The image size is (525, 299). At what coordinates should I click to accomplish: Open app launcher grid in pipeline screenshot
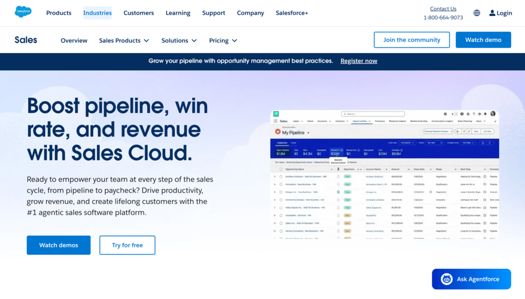[x=275, y=121]
